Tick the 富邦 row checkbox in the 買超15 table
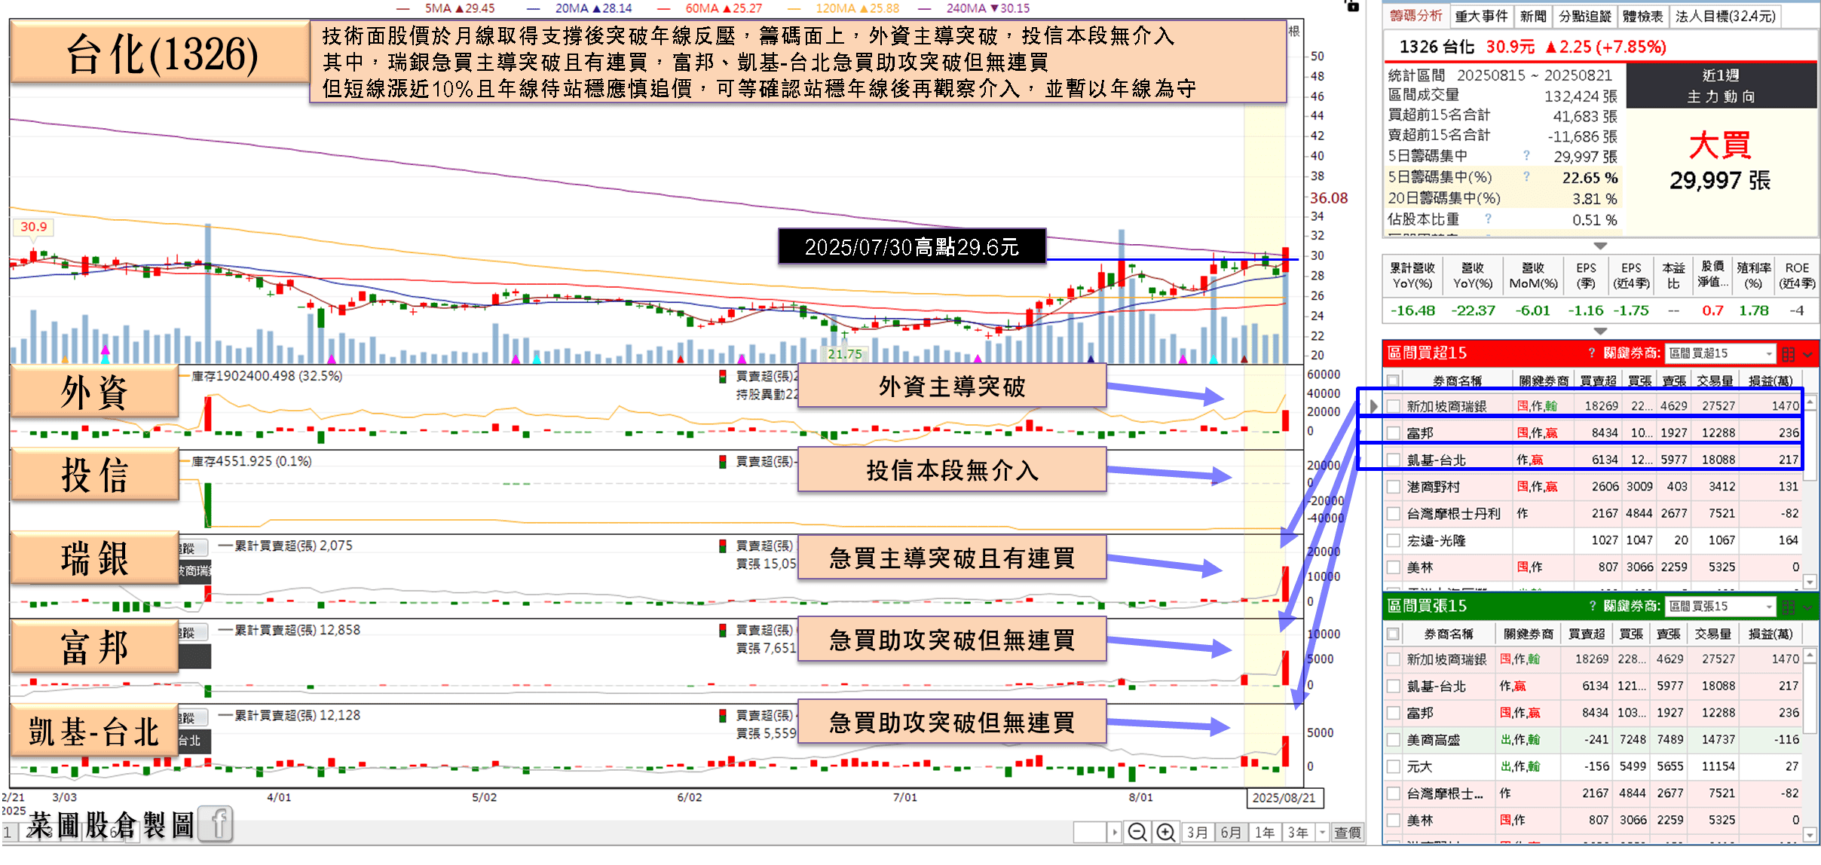The image size is (1821, 865). [1394, 433]
